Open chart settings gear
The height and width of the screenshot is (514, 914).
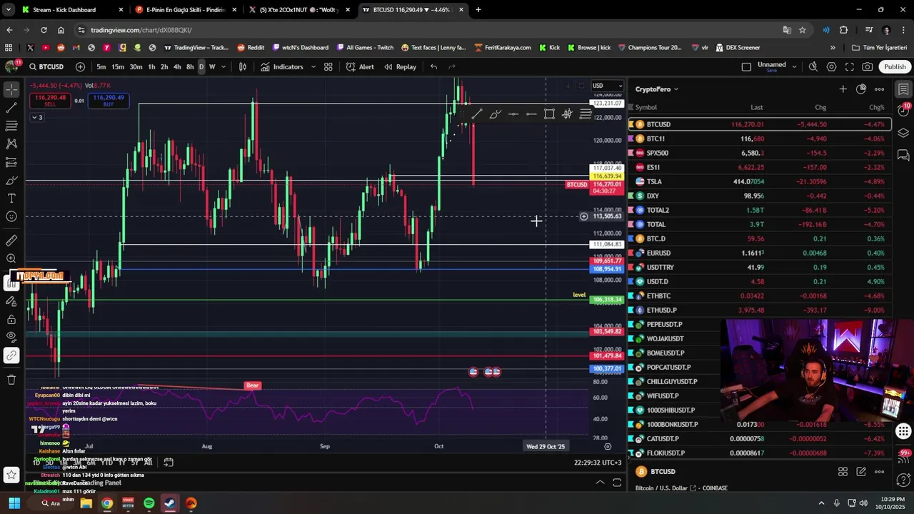(831, 66)
